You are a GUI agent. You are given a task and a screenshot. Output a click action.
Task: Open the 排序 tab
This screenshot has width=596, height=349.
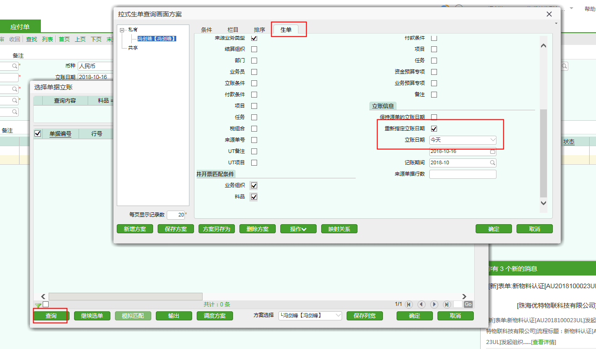(259, 30)
